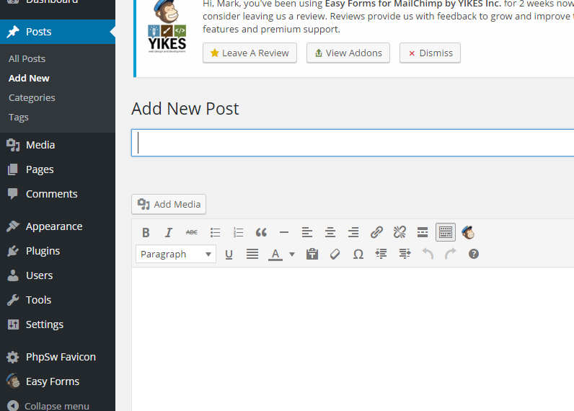
Task: Insert Read More tag
Action: pyautogui.click(x=423, y=232)
